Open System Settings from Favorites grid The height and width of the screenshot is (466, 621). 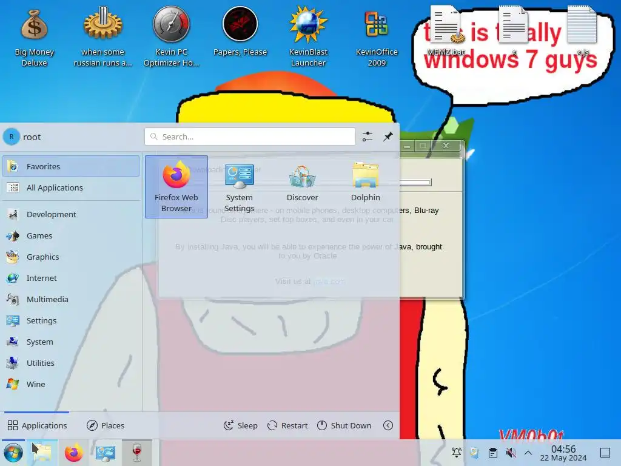tap(239, 186)
